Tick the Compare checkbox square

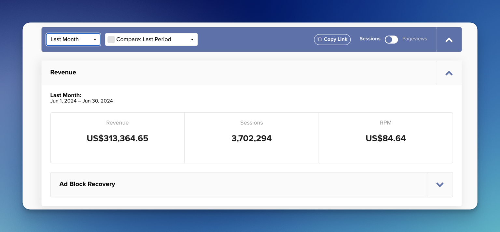(111, 39)
